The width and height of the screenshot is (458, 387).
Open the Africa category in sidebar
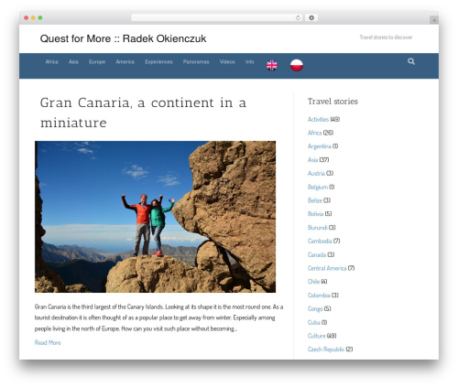[x=314, y=133]
